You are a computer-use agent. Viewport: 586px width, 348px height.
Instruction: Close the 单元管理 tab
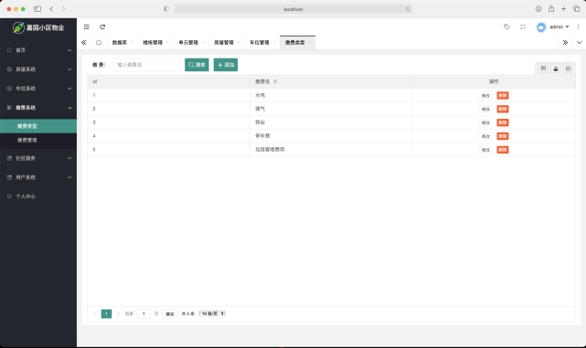click(203, 43)
